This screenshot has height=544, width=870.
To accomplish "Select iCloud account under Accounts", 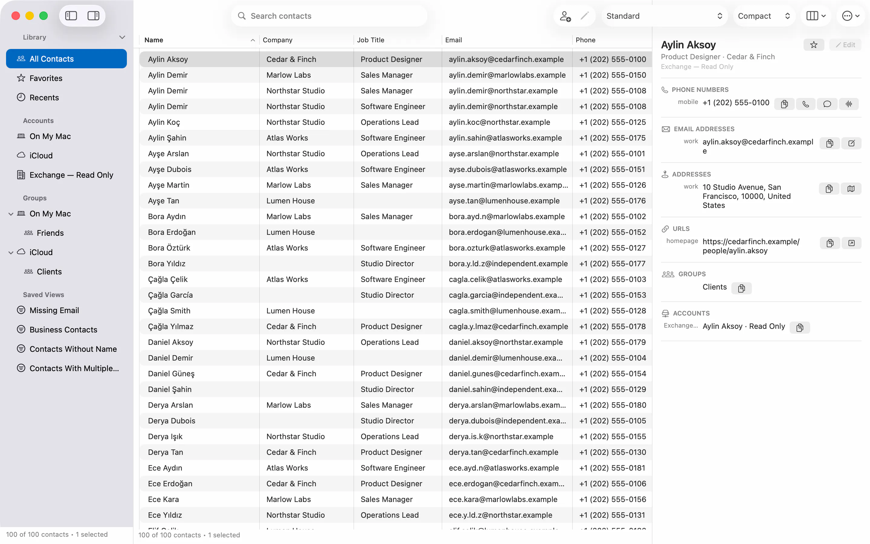I will [66, 155].
